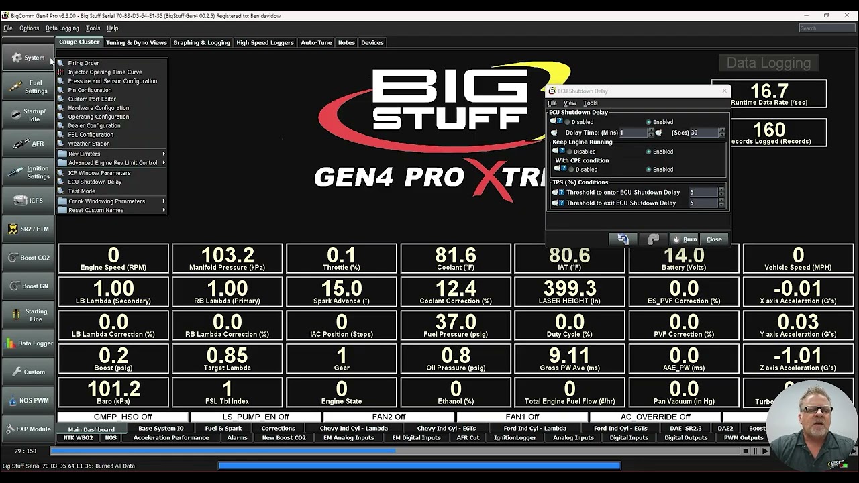859x483 pixels.
Task: Click help icon for ECU Shutdown Delay option
Action: 561,121
